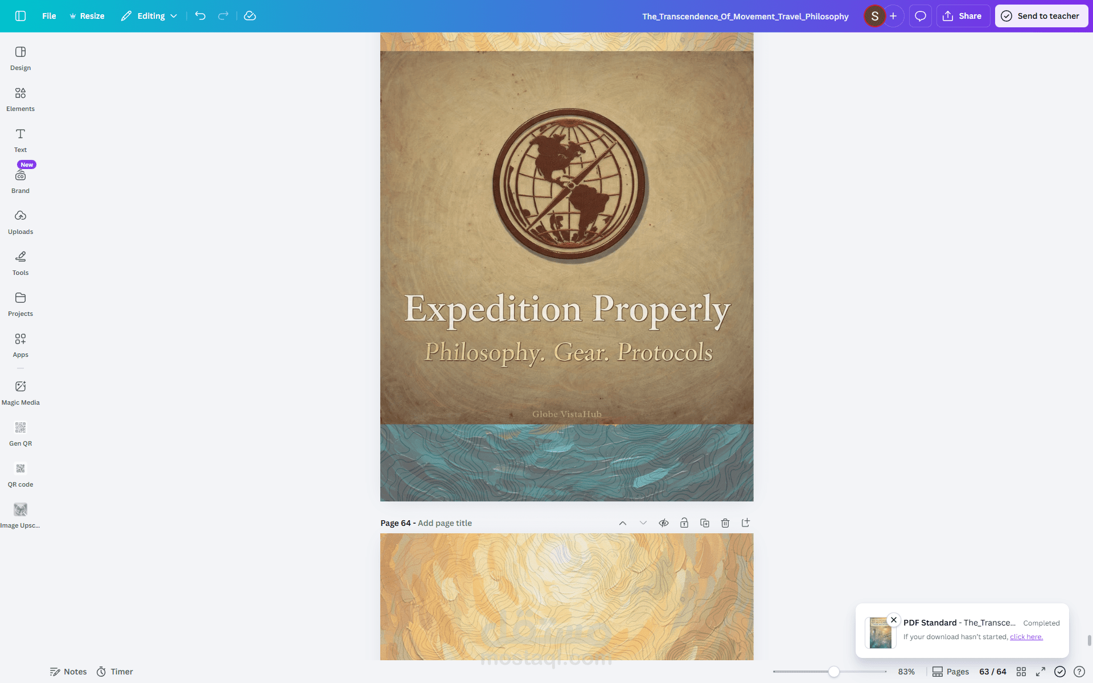Click Add page title field
This screenshot has height=683, width=1093.
pos(445,523)
